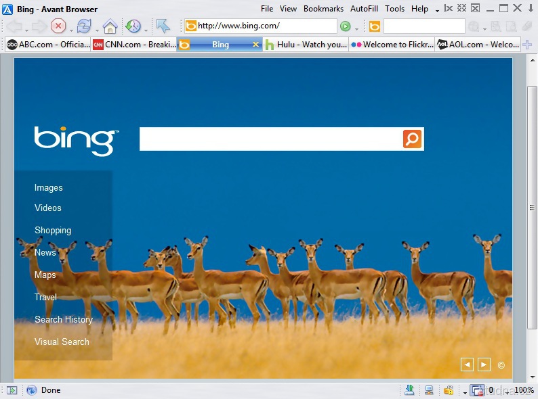Click the orange Bing search magnifier button
This screenshot has height=399, width=538.
pyautogui.click(x=412, y=139)
